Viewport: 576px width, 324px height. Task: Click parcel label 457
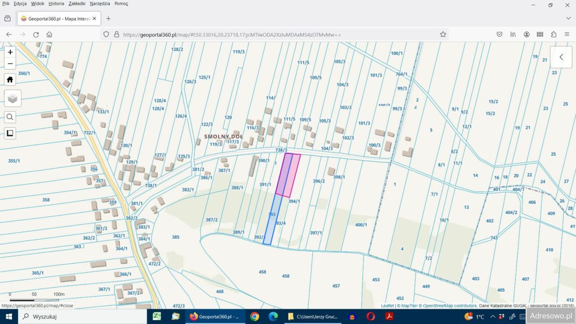pos(336,286)
